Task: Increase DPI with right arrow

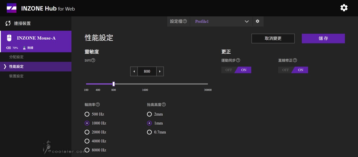Action: tap(160, 71)
